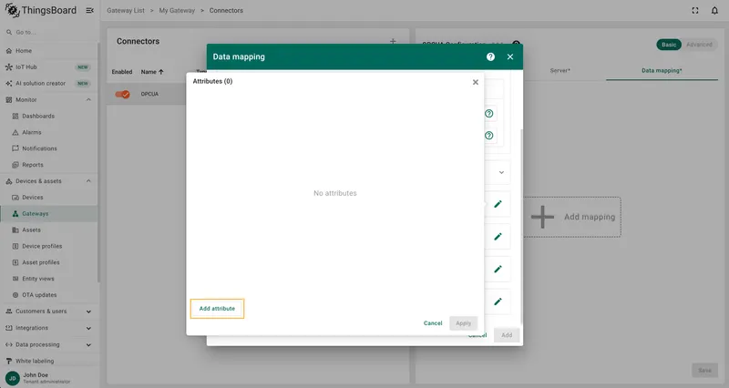This screenshot has width=729, height=388.
Task: Click the Save button
Action: 704,371
